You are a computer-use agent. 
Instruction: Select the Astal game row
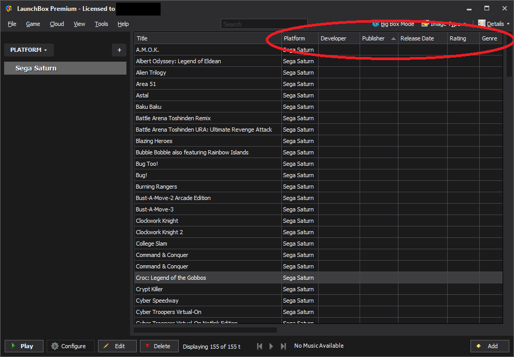(x=318, y=95)
